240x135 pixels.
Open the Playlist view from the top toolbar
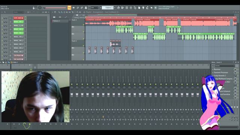tap(118, 7)
